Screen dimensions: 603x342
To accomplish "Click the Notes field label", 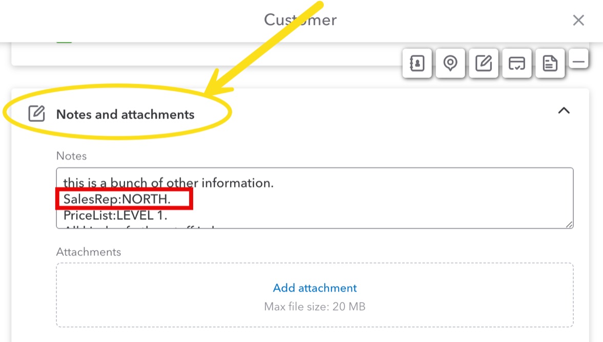I will [x=71, y=156].
